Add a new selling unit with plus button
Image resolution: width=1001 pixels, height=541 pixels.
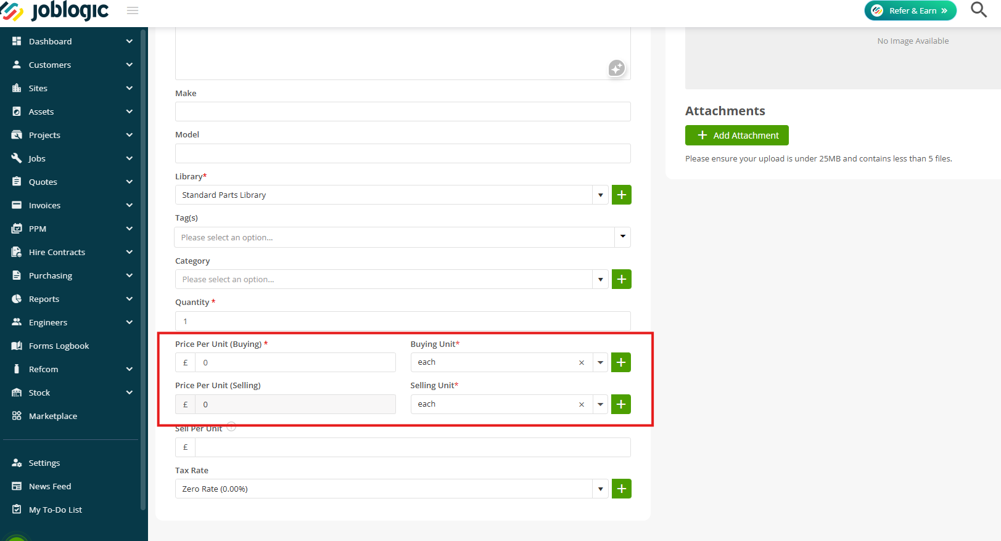pyautogui.click(x=621, y=404)
